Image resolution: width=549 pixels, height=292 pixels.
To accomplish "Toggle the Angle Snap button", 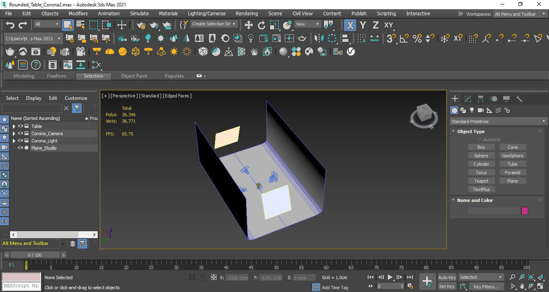I will pos(404,39).
